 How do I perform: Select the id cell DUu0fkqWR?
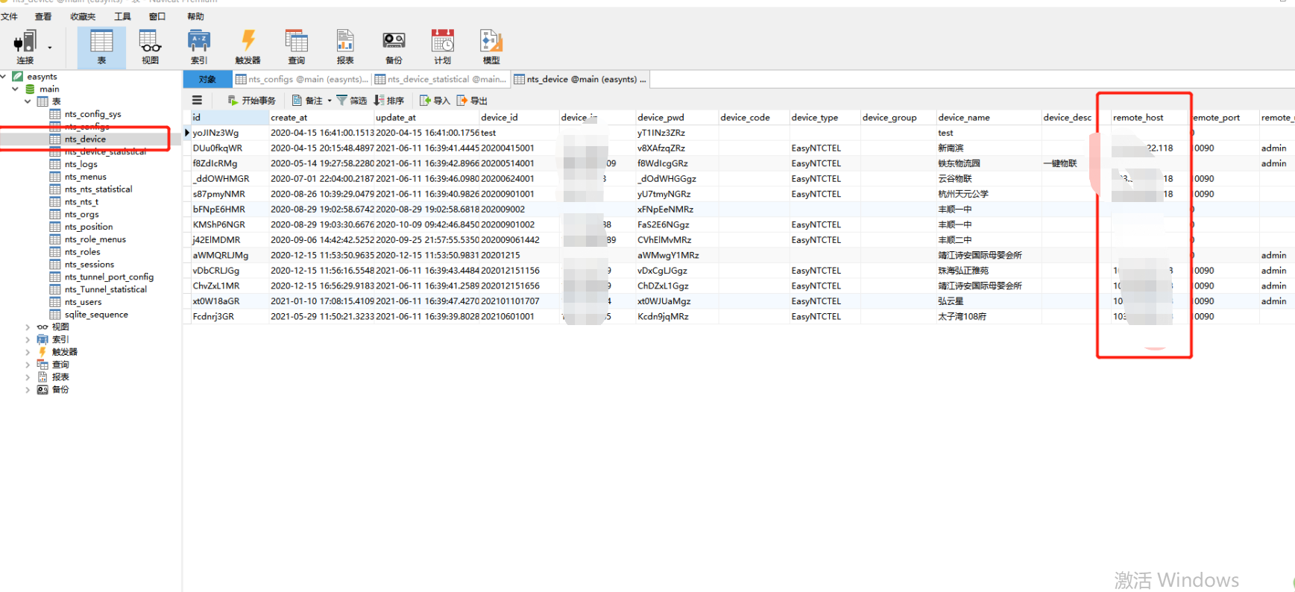(x=230, y=148)
